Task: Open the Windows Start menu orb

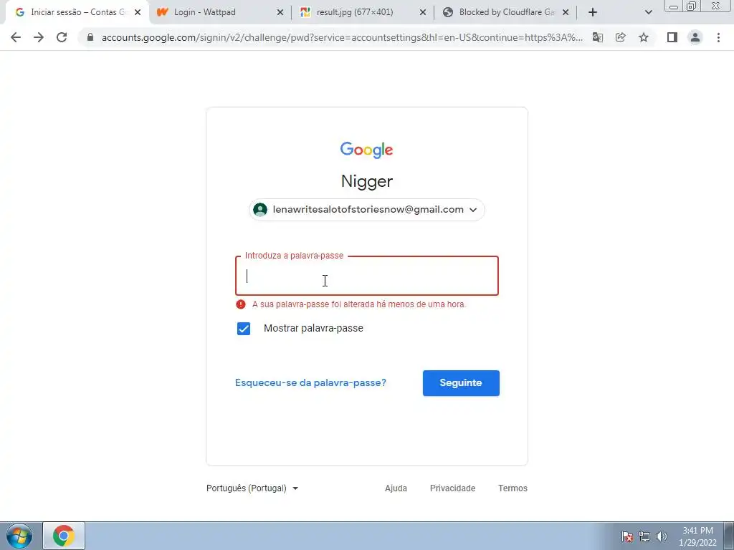Action: tap(19, 536)
